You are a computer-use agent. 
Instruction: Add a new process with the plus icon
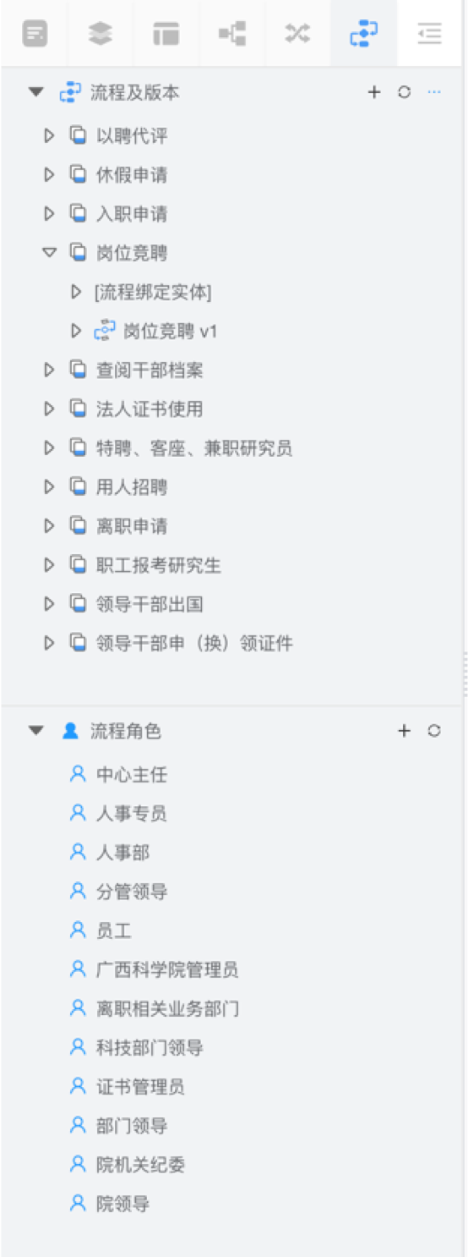pos(374,92)
